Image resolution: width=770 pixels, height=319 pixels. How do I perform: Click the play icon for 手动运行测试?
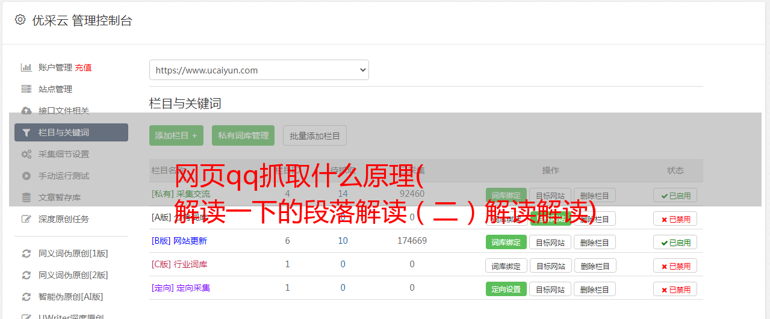(26, 176)
